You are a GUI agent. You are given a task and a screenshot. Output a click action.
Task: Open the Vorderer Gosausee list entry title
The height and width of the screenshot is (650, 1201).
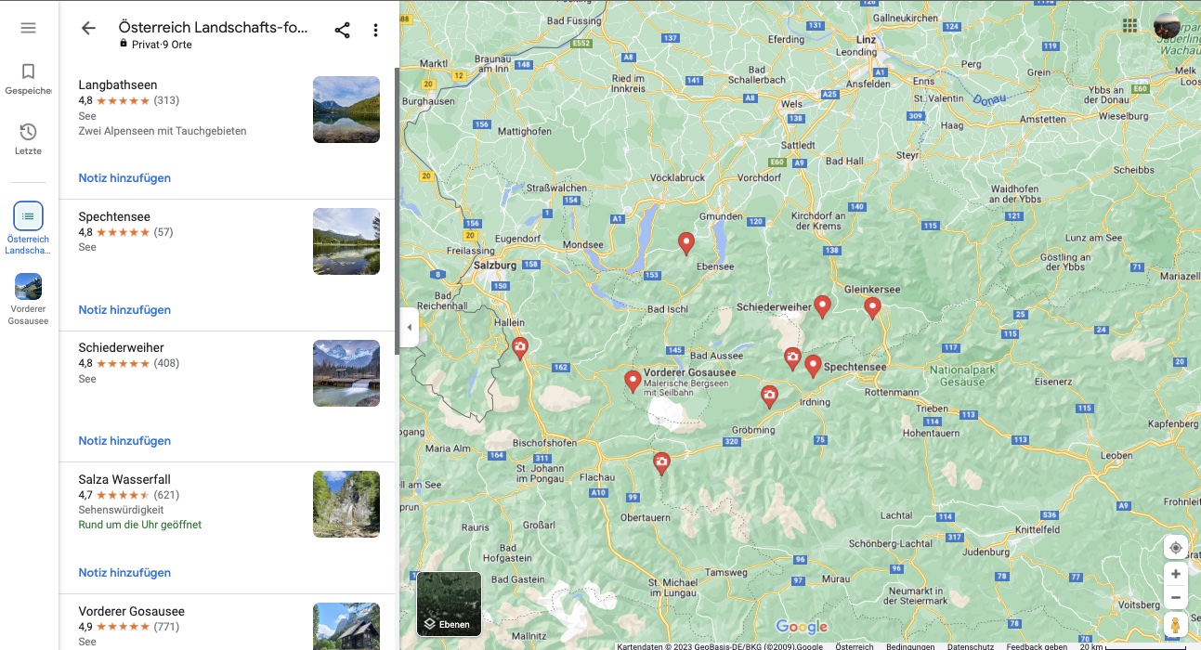131,611
